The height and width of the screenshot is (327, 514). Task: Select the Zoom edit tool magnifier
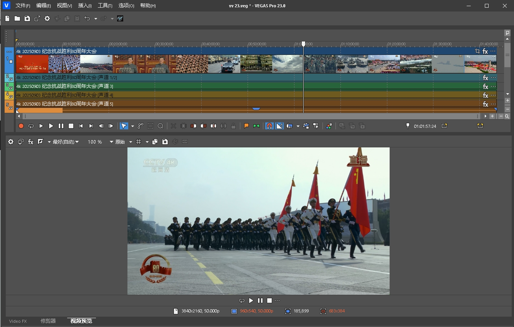point(160,126)
